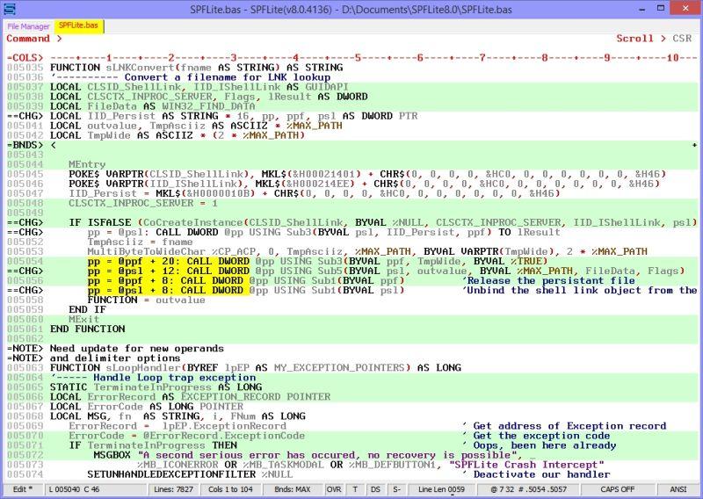Click the first =NOTE> line prefix
Viewport: 703px width, 499px height.
25,349
